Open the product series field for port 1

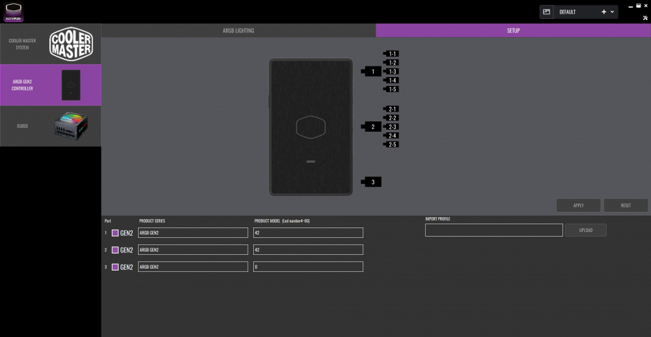pyautogui.click(x=193, y=233)
